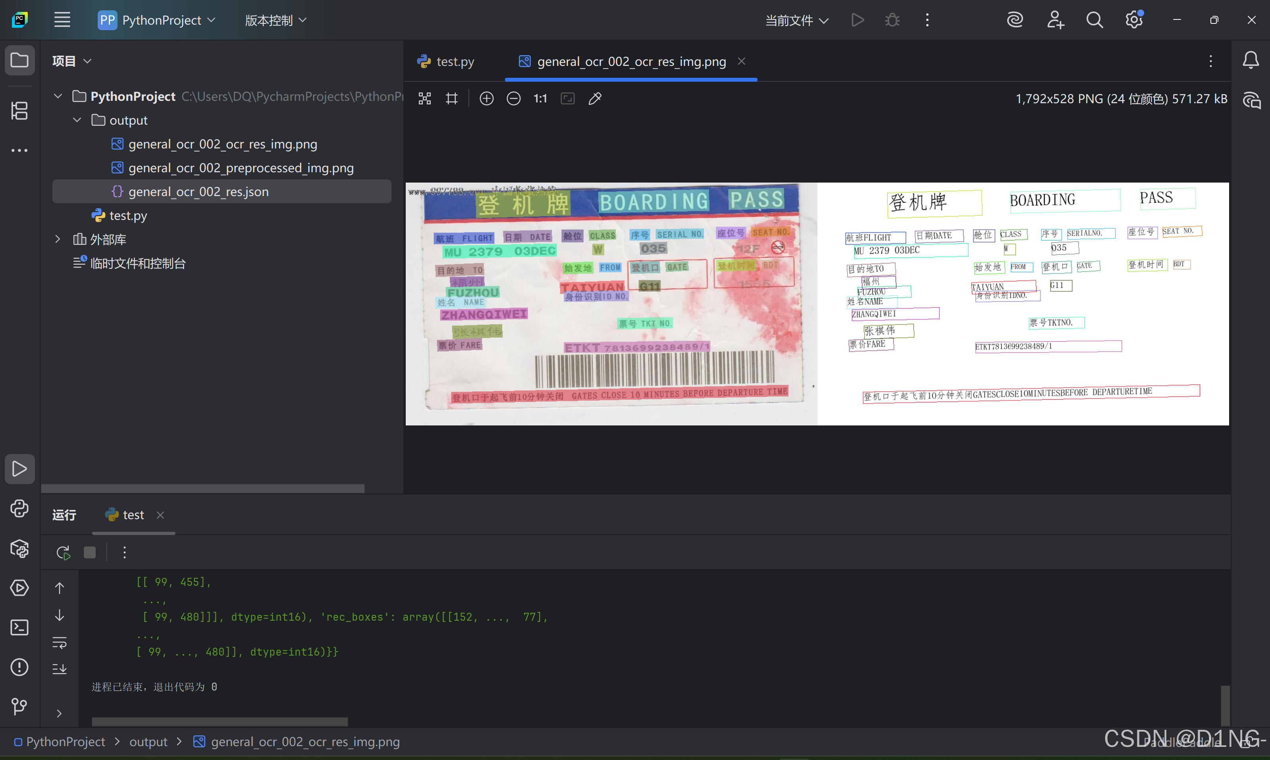Open Search Everywhere with the magnifier icon
This screenshot has height=760, width=1270.
pos(1094,20)
